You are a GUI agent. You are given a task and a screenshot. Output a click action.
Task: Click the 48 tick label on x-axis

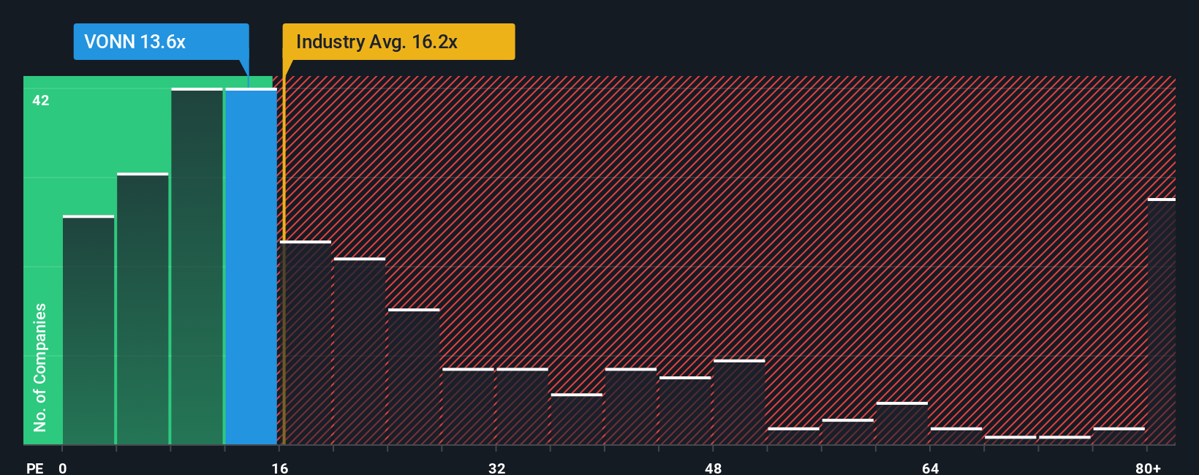[x=714, y=468]
